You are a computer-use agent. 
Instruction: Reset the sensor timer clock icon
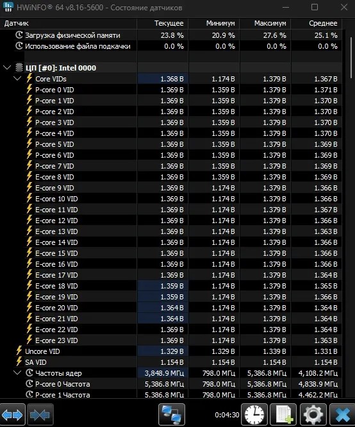pos(254,415)
